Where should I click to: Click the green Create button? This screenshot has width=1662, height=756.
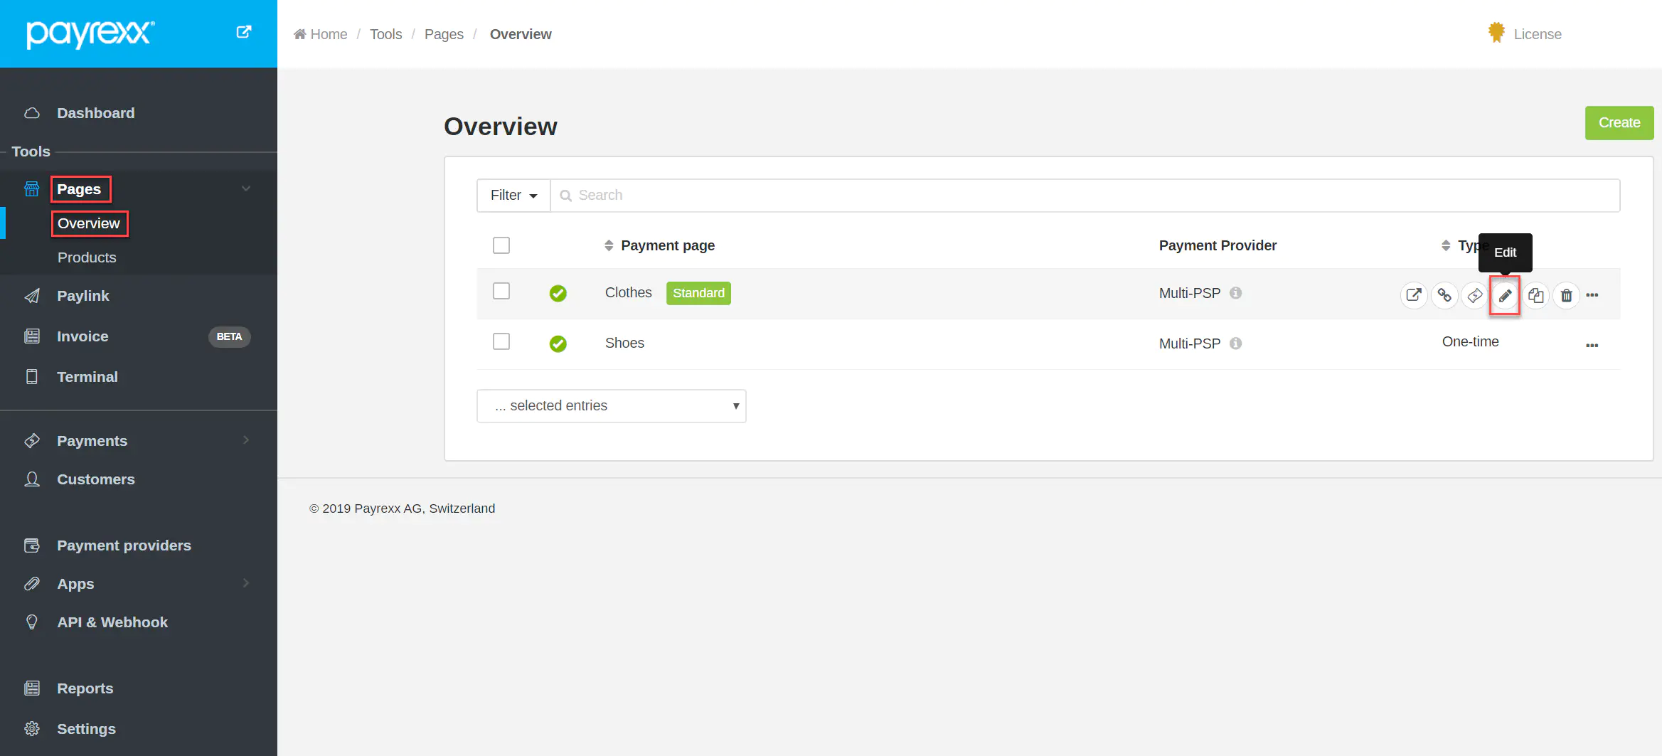(1619, 123)
